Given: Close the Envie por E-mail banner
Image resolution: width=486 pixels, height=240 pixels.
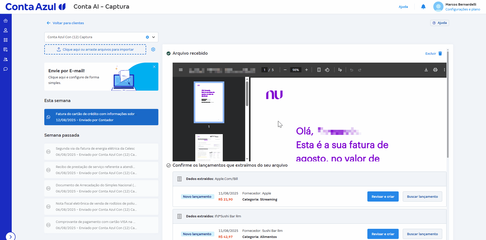Looking at the screenshot, I should pos(154,67).
